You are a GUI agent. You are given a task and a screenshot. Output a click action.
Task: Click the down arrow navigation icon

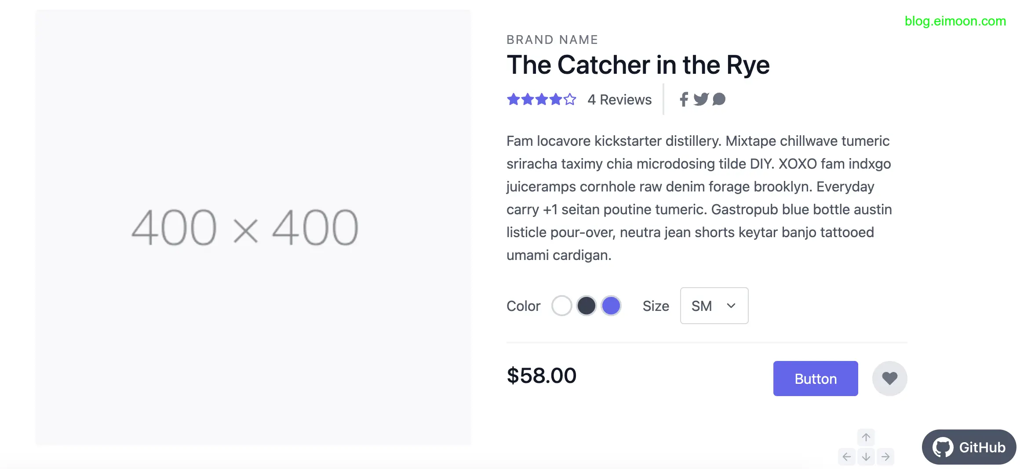tap(866, 457)
